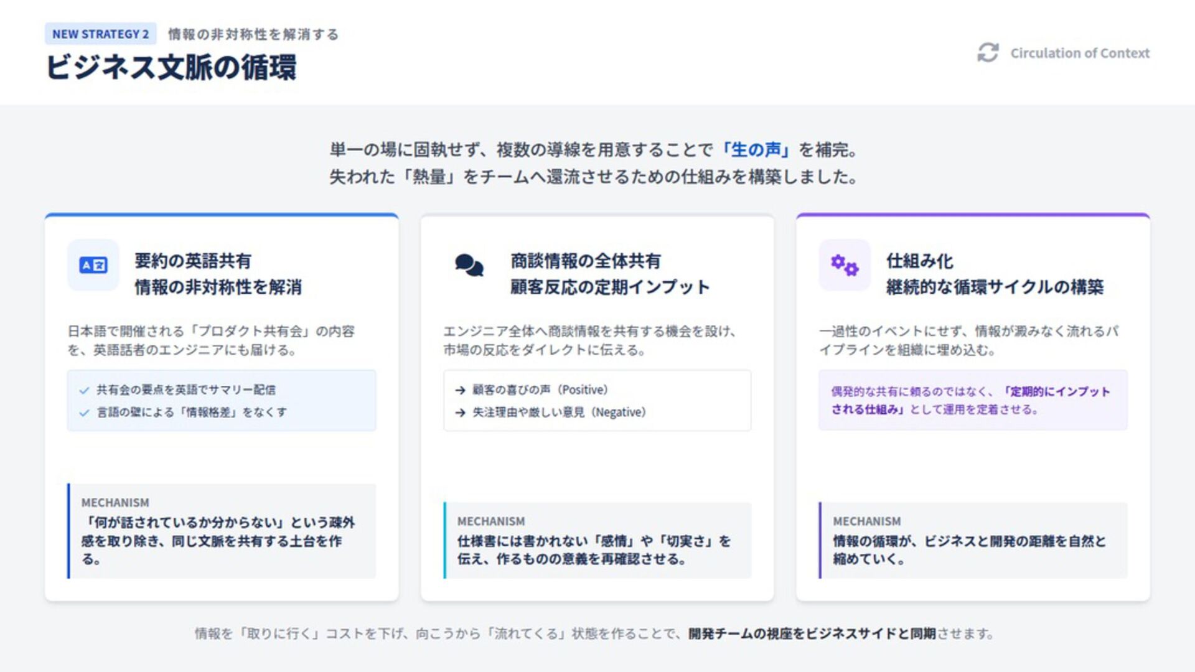The height and width of the screenshot is (672, 1195).
Task: Click bold 開発チームの視座をビジネスサイドと同期 footer text
Action: point(812,633)
